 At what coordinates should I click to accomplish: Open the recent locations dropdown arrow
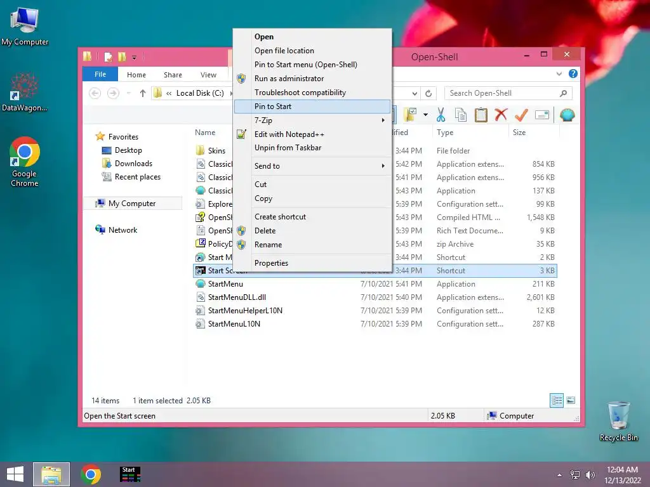(128, 93)
